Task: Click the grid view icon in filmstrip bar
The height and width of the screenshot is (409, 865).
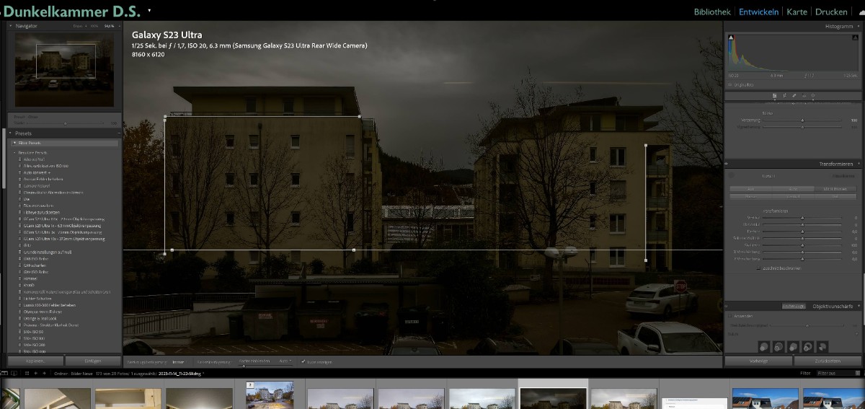Action: [27, 374]
